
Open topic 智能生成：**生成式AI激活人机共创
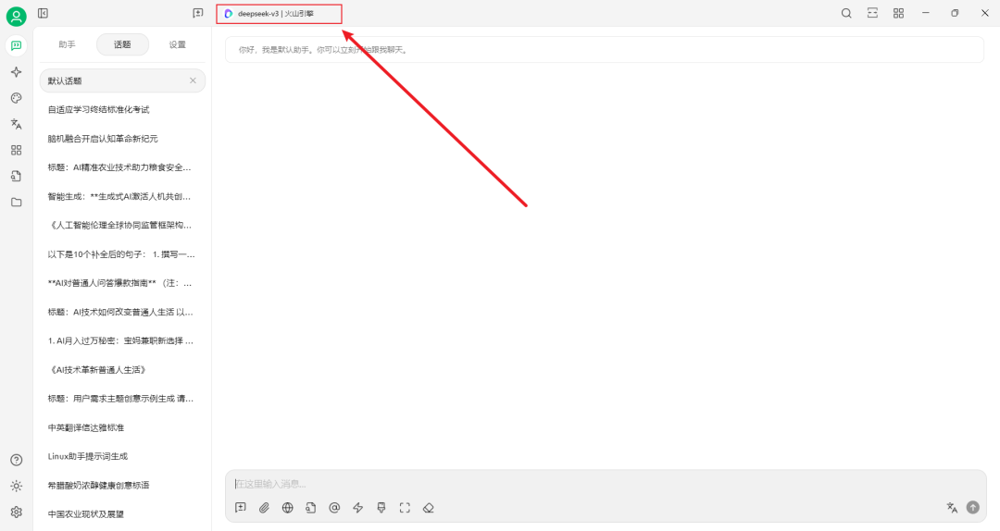tap(122, 196)
